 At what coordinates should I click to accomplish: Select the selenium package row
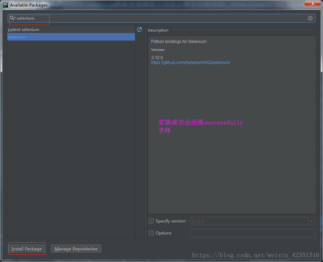coord(71,37)
